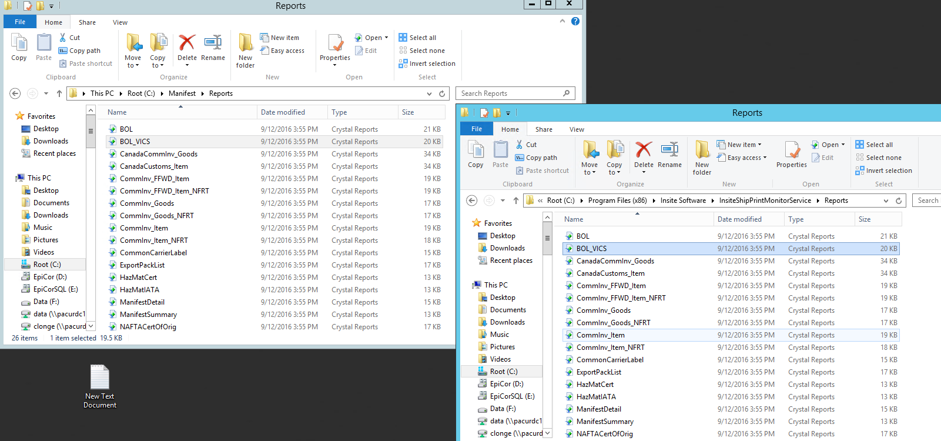Screen dimensions: 941x441
Task: Sort by Type column in right window
Action: pos(819,219)
